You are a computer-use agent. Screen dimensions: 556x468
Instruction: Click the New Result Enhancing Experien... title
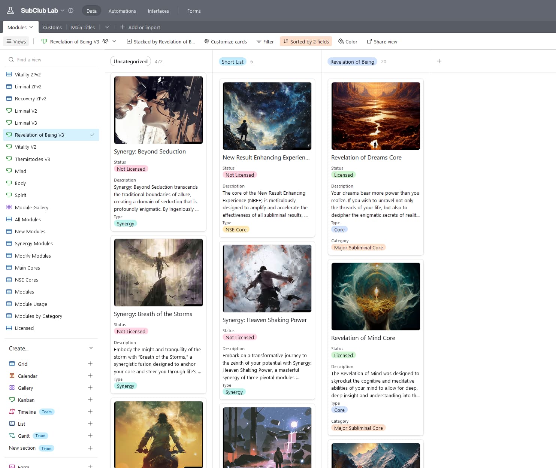(266, 157)
